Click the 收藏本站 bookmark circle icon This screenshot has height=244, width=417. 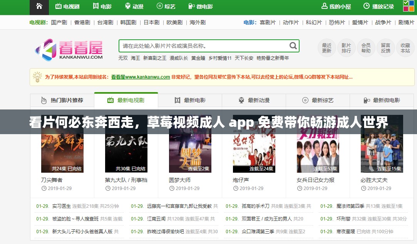(x=405, y=48)
